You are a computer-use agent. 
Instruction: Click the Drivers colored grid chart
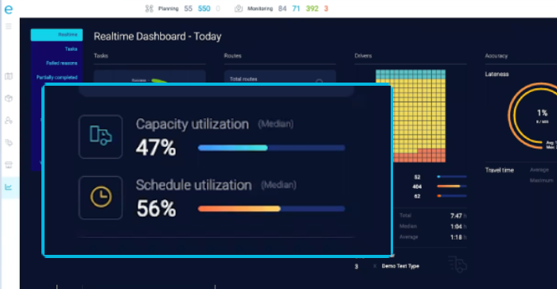click(x=411, y=116)
